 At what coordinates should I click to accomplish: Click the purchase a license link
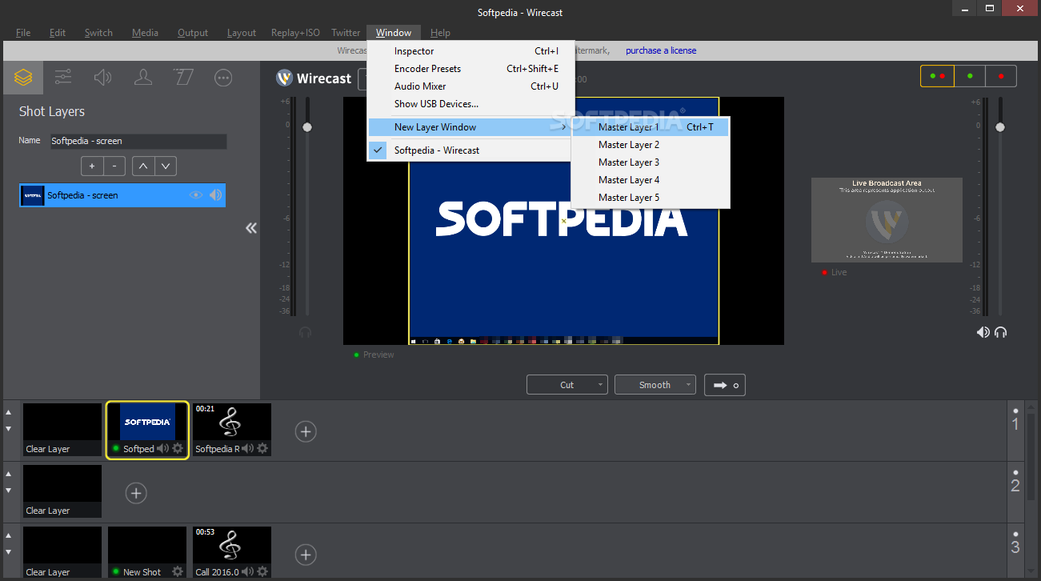click(661, 50)
